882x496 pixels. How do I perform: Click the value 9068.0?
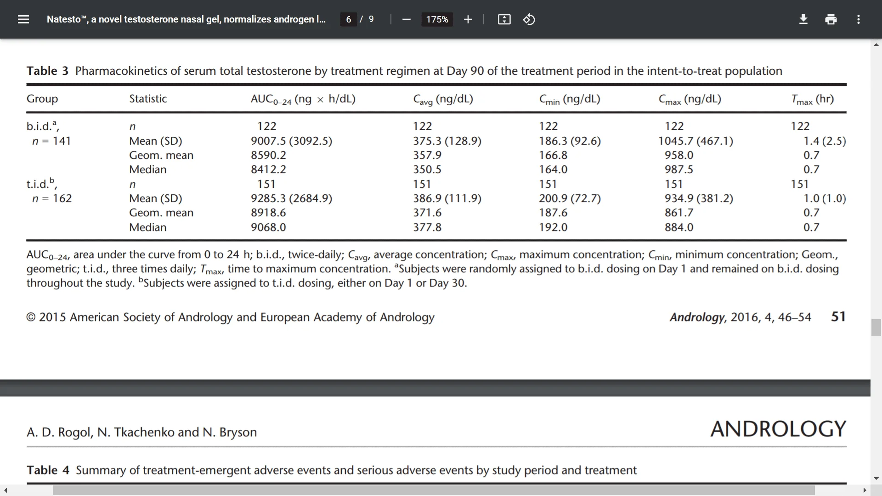coord(268,227)
